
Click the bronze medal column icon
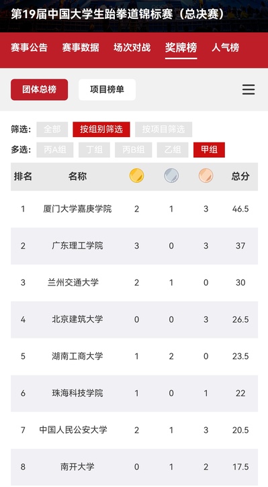point(206,175)
